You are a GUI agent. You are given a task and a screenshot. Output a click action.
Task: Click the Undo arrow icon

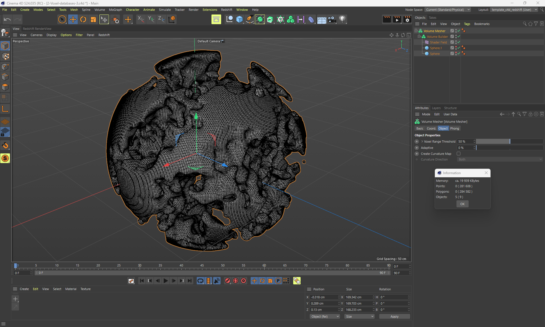click(7, 19)
